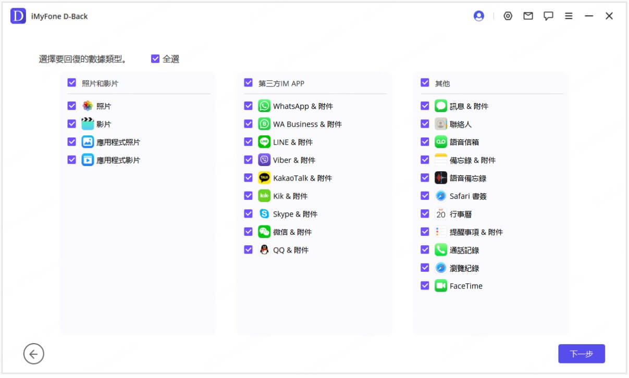Open the settings gear in the title bar
The height and width of the screenshot is (378, 629).
(508, 16)
